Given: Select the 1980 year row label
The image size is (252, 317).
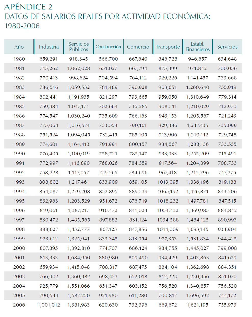Looking at the screenshot, I should coord(19,59).
